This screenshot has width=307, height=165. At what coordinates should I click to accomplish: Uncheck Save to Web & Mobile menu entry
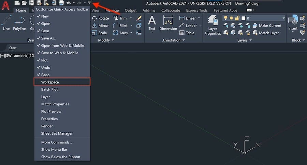tap(62, 53)
